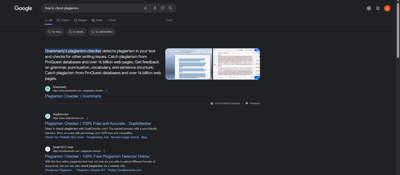Viewport: 400px width, 175px height.
Task: Open Google apps grid icon
Action: (378, 9)
